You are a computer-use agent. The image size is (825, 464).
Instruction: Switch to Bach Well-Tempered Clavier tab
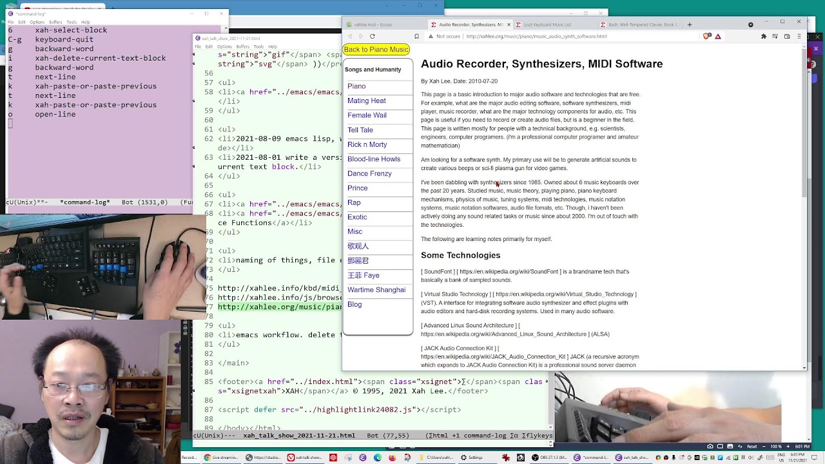(638, 24)
